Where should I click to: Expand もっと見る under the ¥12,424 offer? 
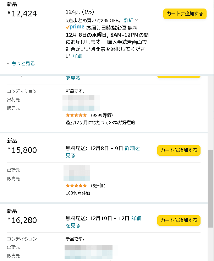coord(23,64)
